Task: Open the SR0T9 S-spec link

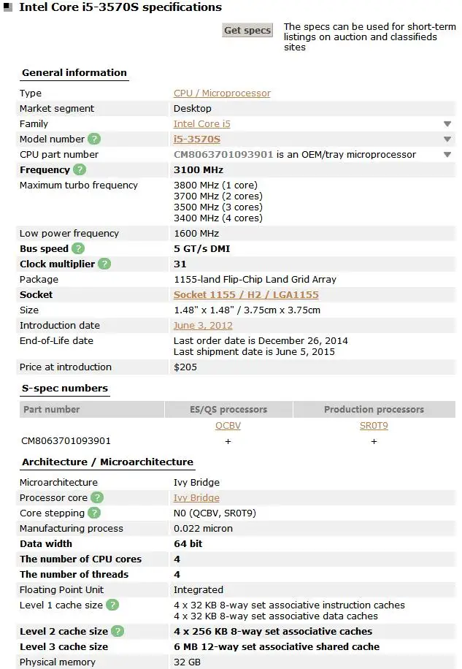Action: [374, 425]
